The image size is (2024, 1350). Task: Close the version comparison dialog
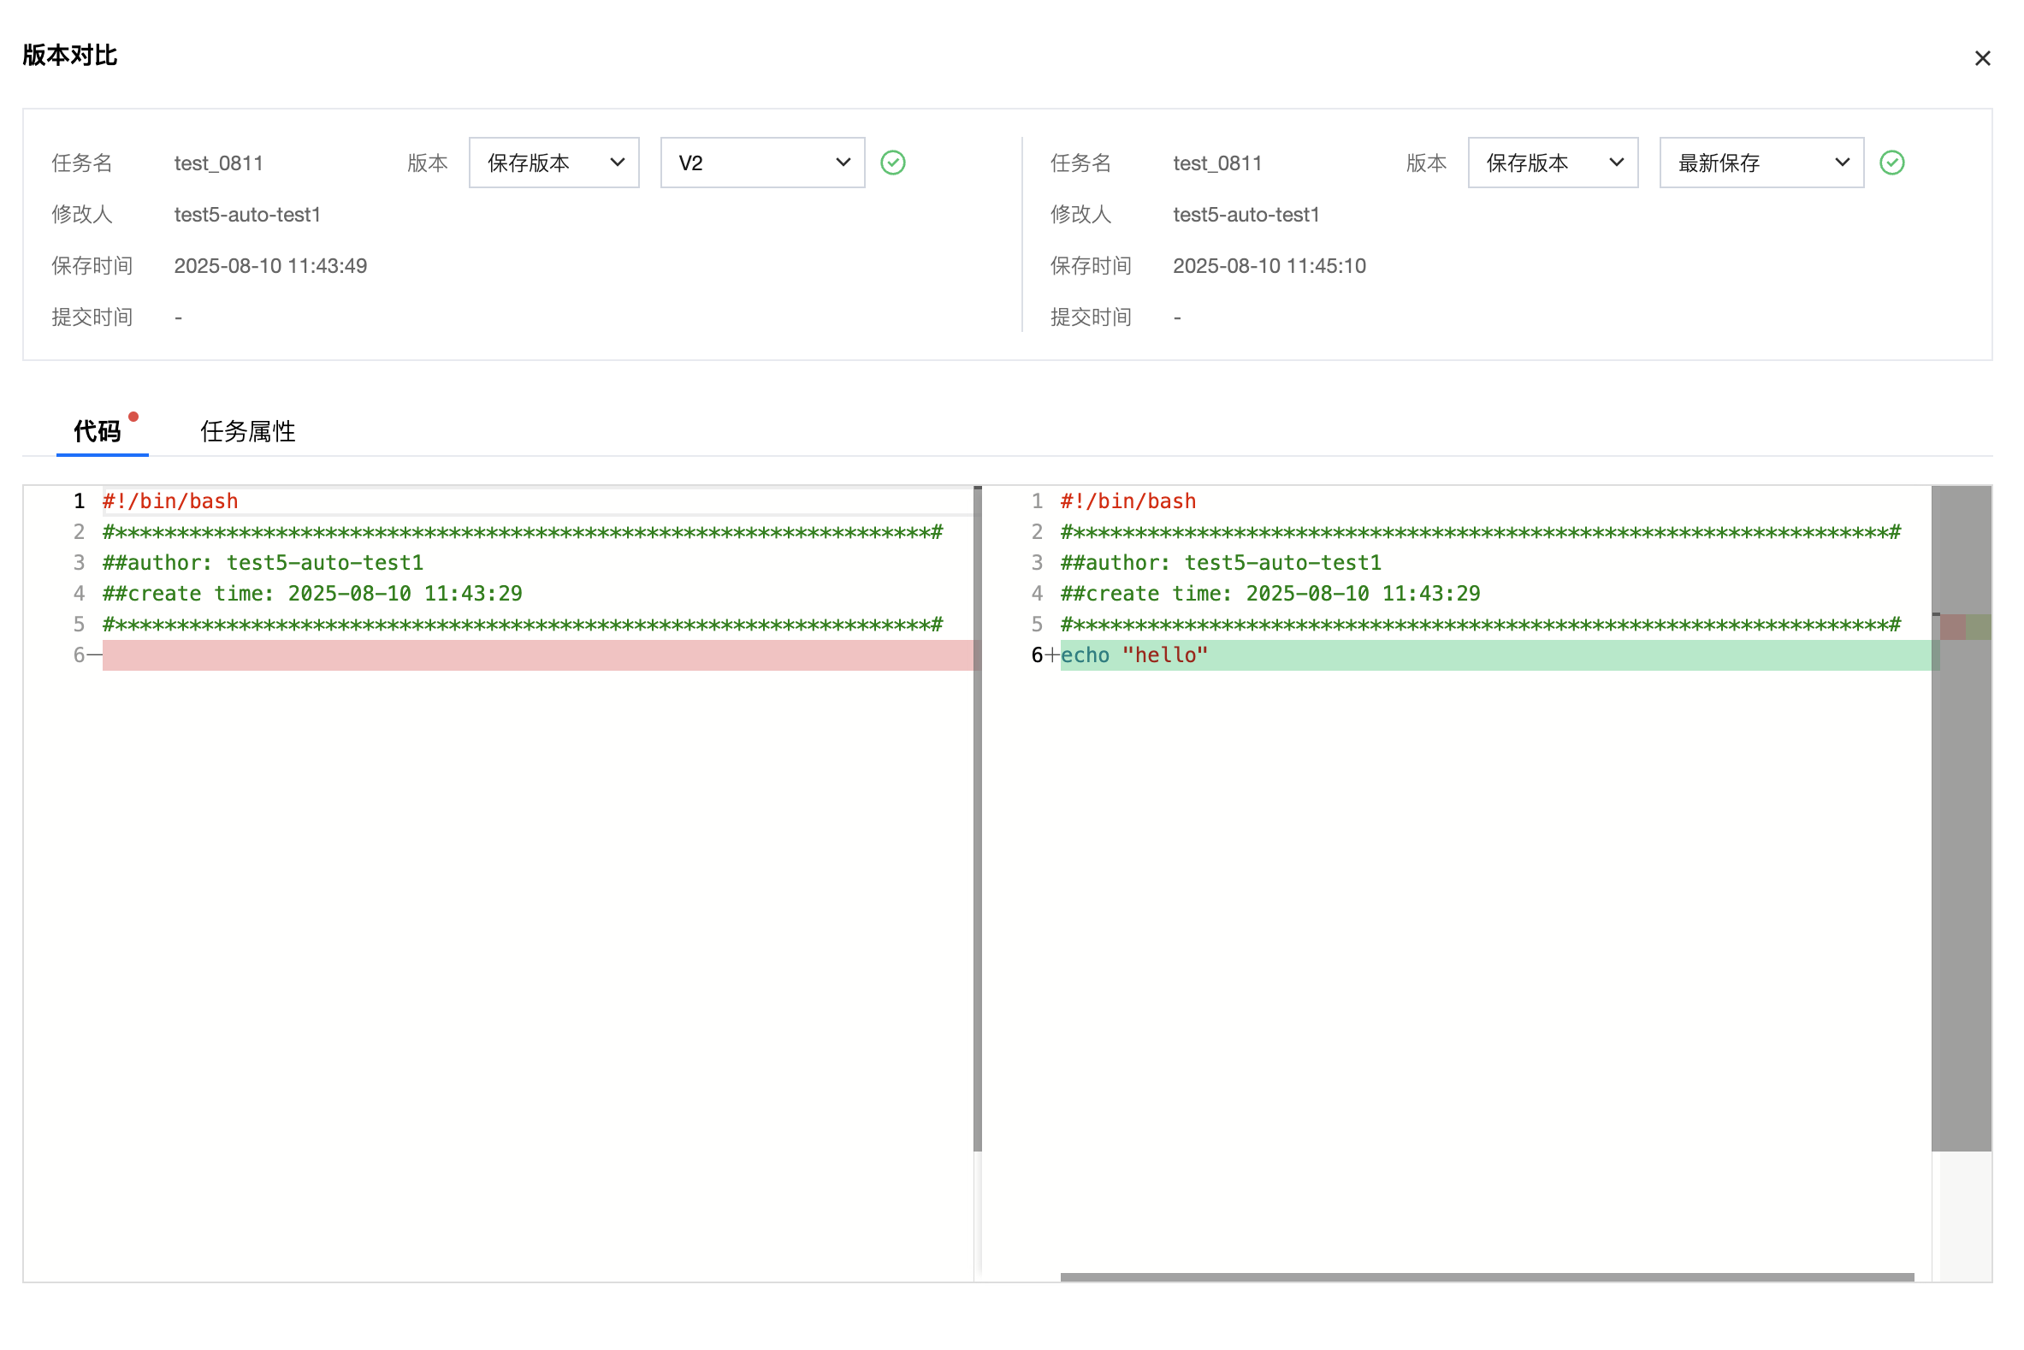[1981, 58]
